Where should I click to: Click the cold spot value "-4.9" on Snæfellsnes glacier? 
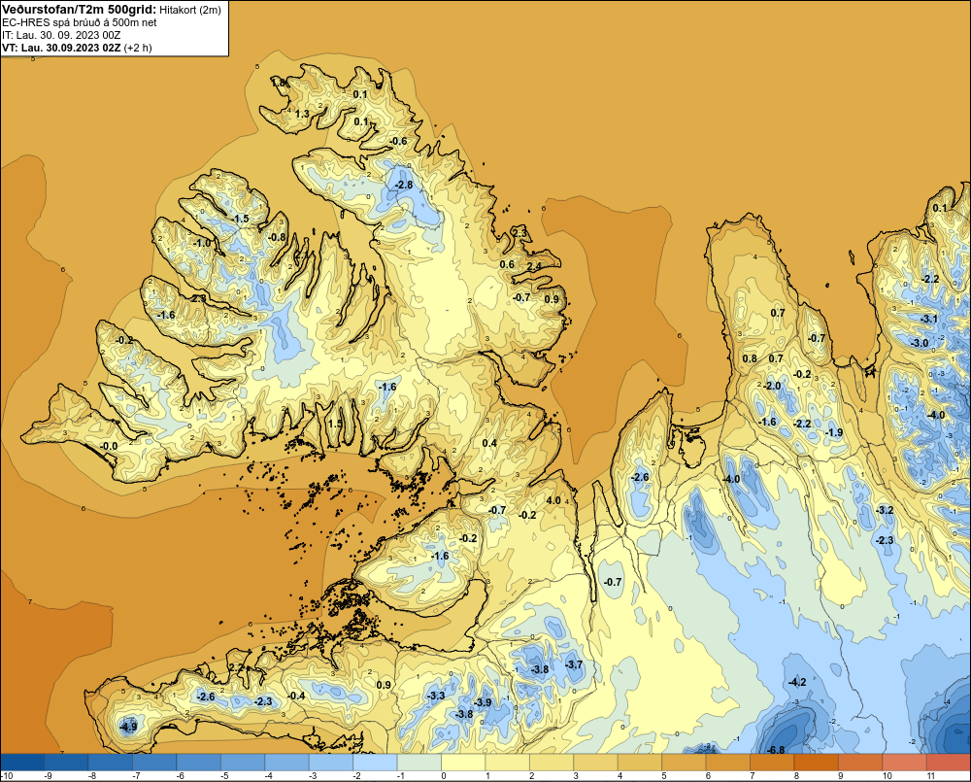(x=128, y=727)
